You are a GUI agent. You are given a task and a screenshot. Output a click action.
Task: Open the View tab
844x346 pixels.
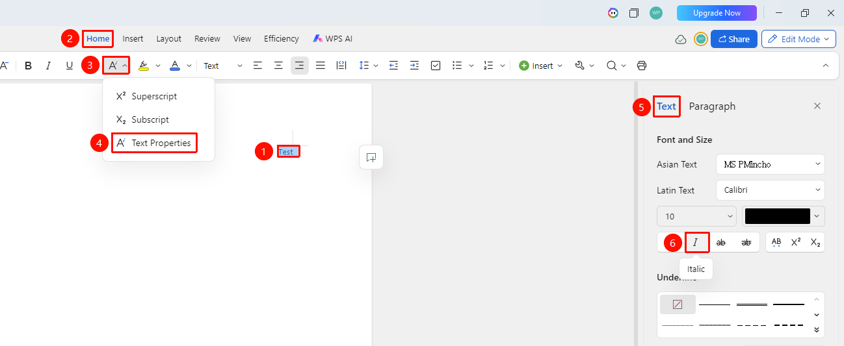(243, 39)
